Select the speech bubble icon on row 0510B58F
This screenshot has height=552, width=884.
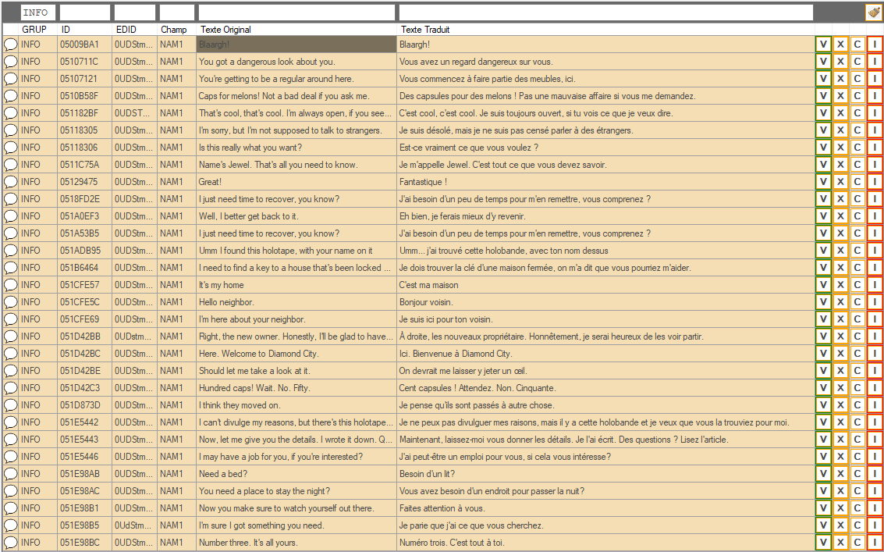[11, 96]
